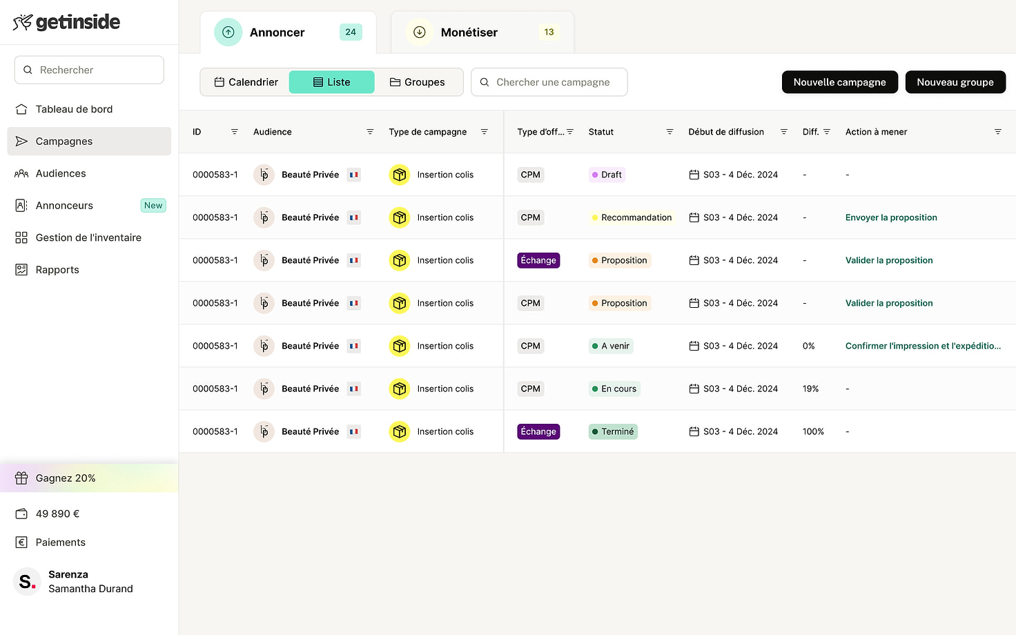
Task: Click the Recommandation status badge
Action: 632,217
